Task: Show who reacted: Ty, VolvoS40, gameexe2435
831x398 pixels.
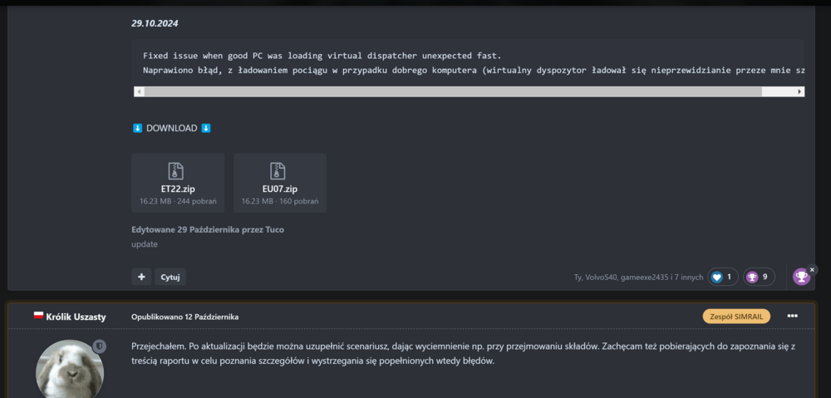Action: 638,277
